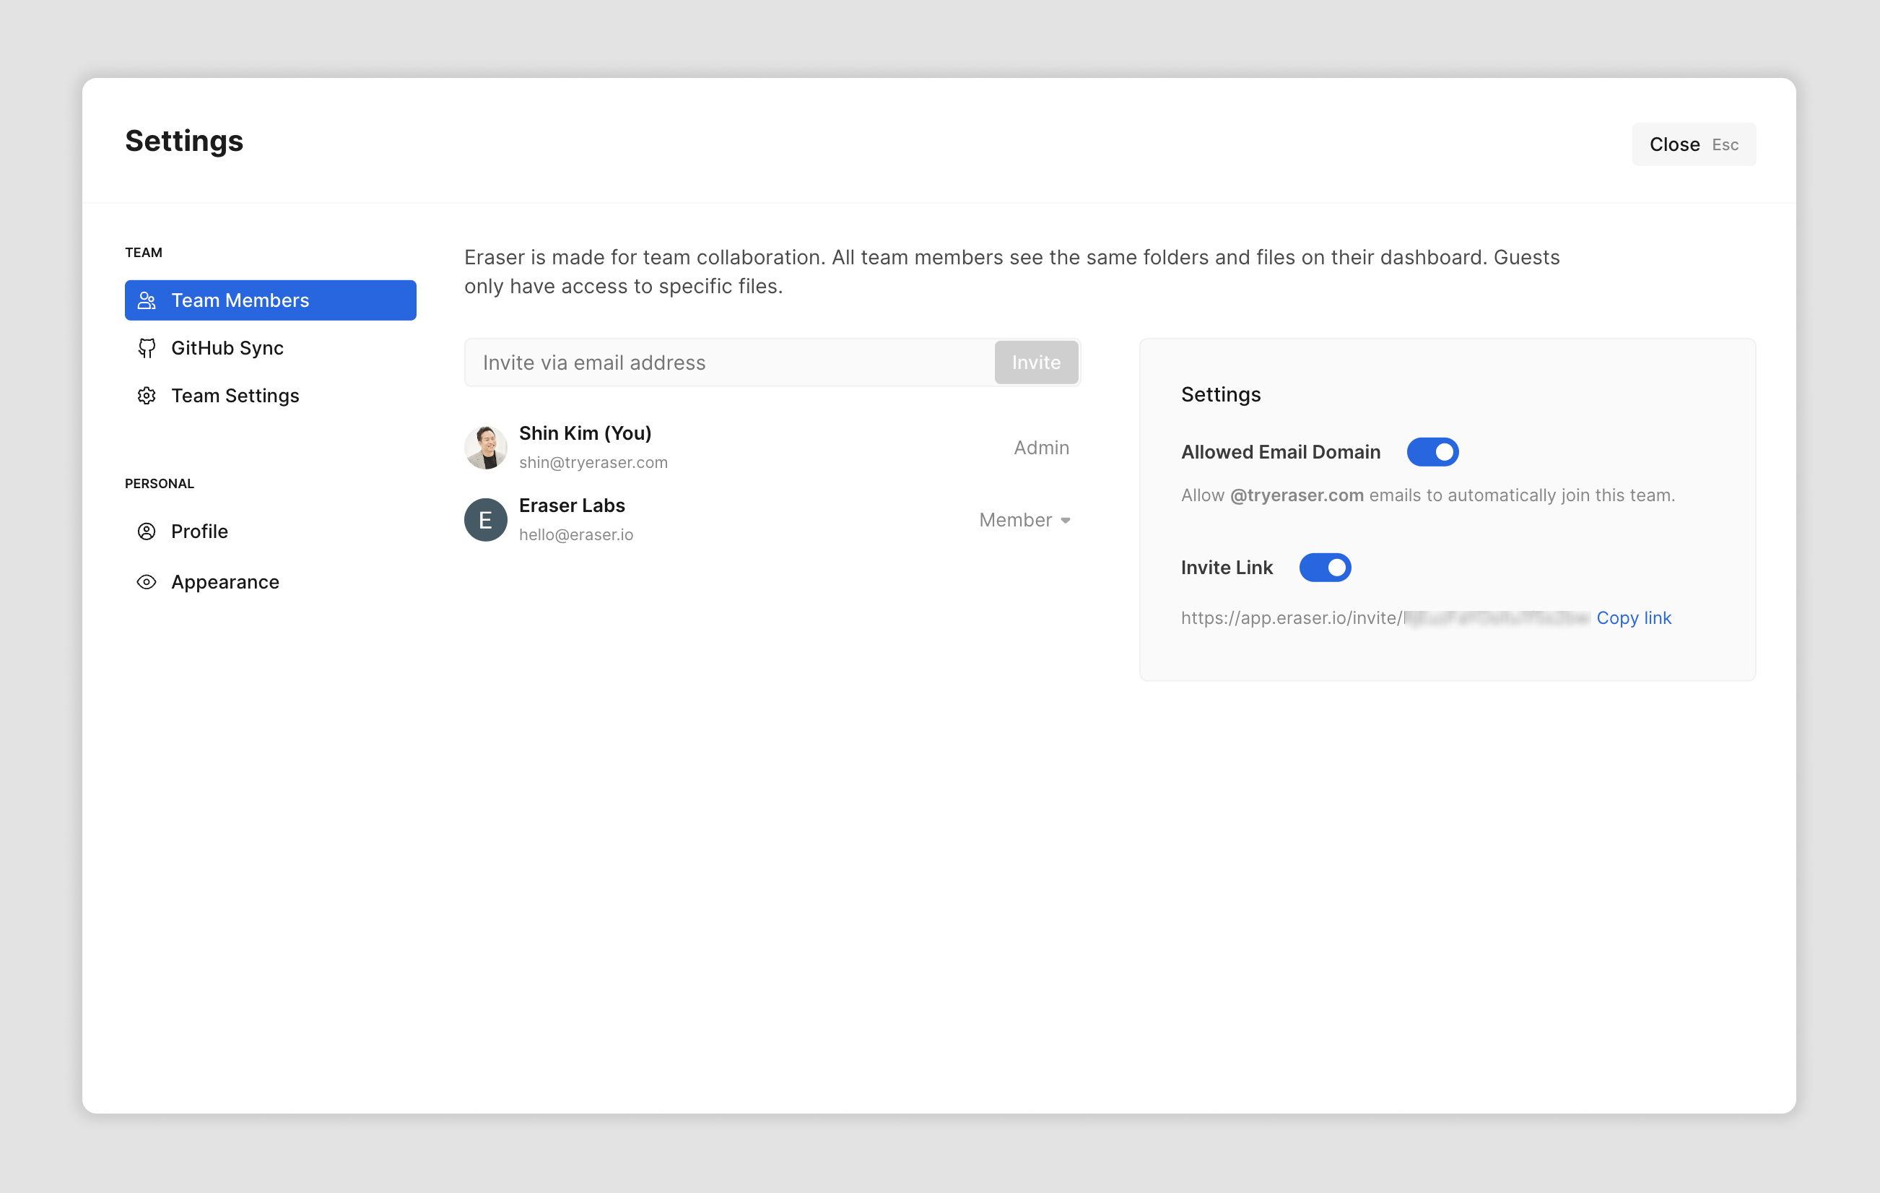The width and height of the screenshot is (1880, 1193).
Task: Focus the Invite via email address field
Action: [729, 363]
